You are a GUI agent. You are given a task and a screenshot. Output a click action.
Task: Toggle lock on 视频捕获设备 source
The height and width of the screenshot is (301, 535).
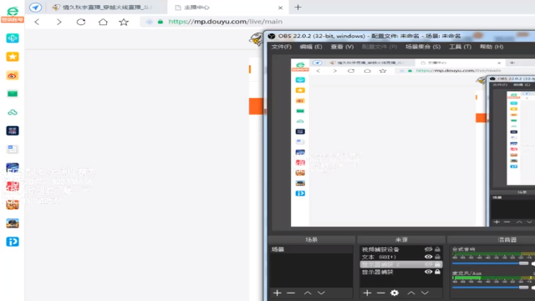pyautogui.click(x=437, y=249)
